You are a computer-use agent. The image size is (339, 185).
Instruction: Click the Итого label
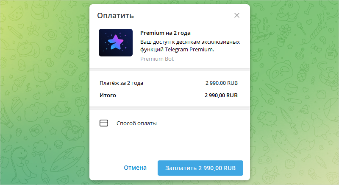108,95
